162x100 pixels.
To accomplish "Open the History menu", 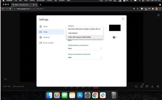I will coord(32,1).
